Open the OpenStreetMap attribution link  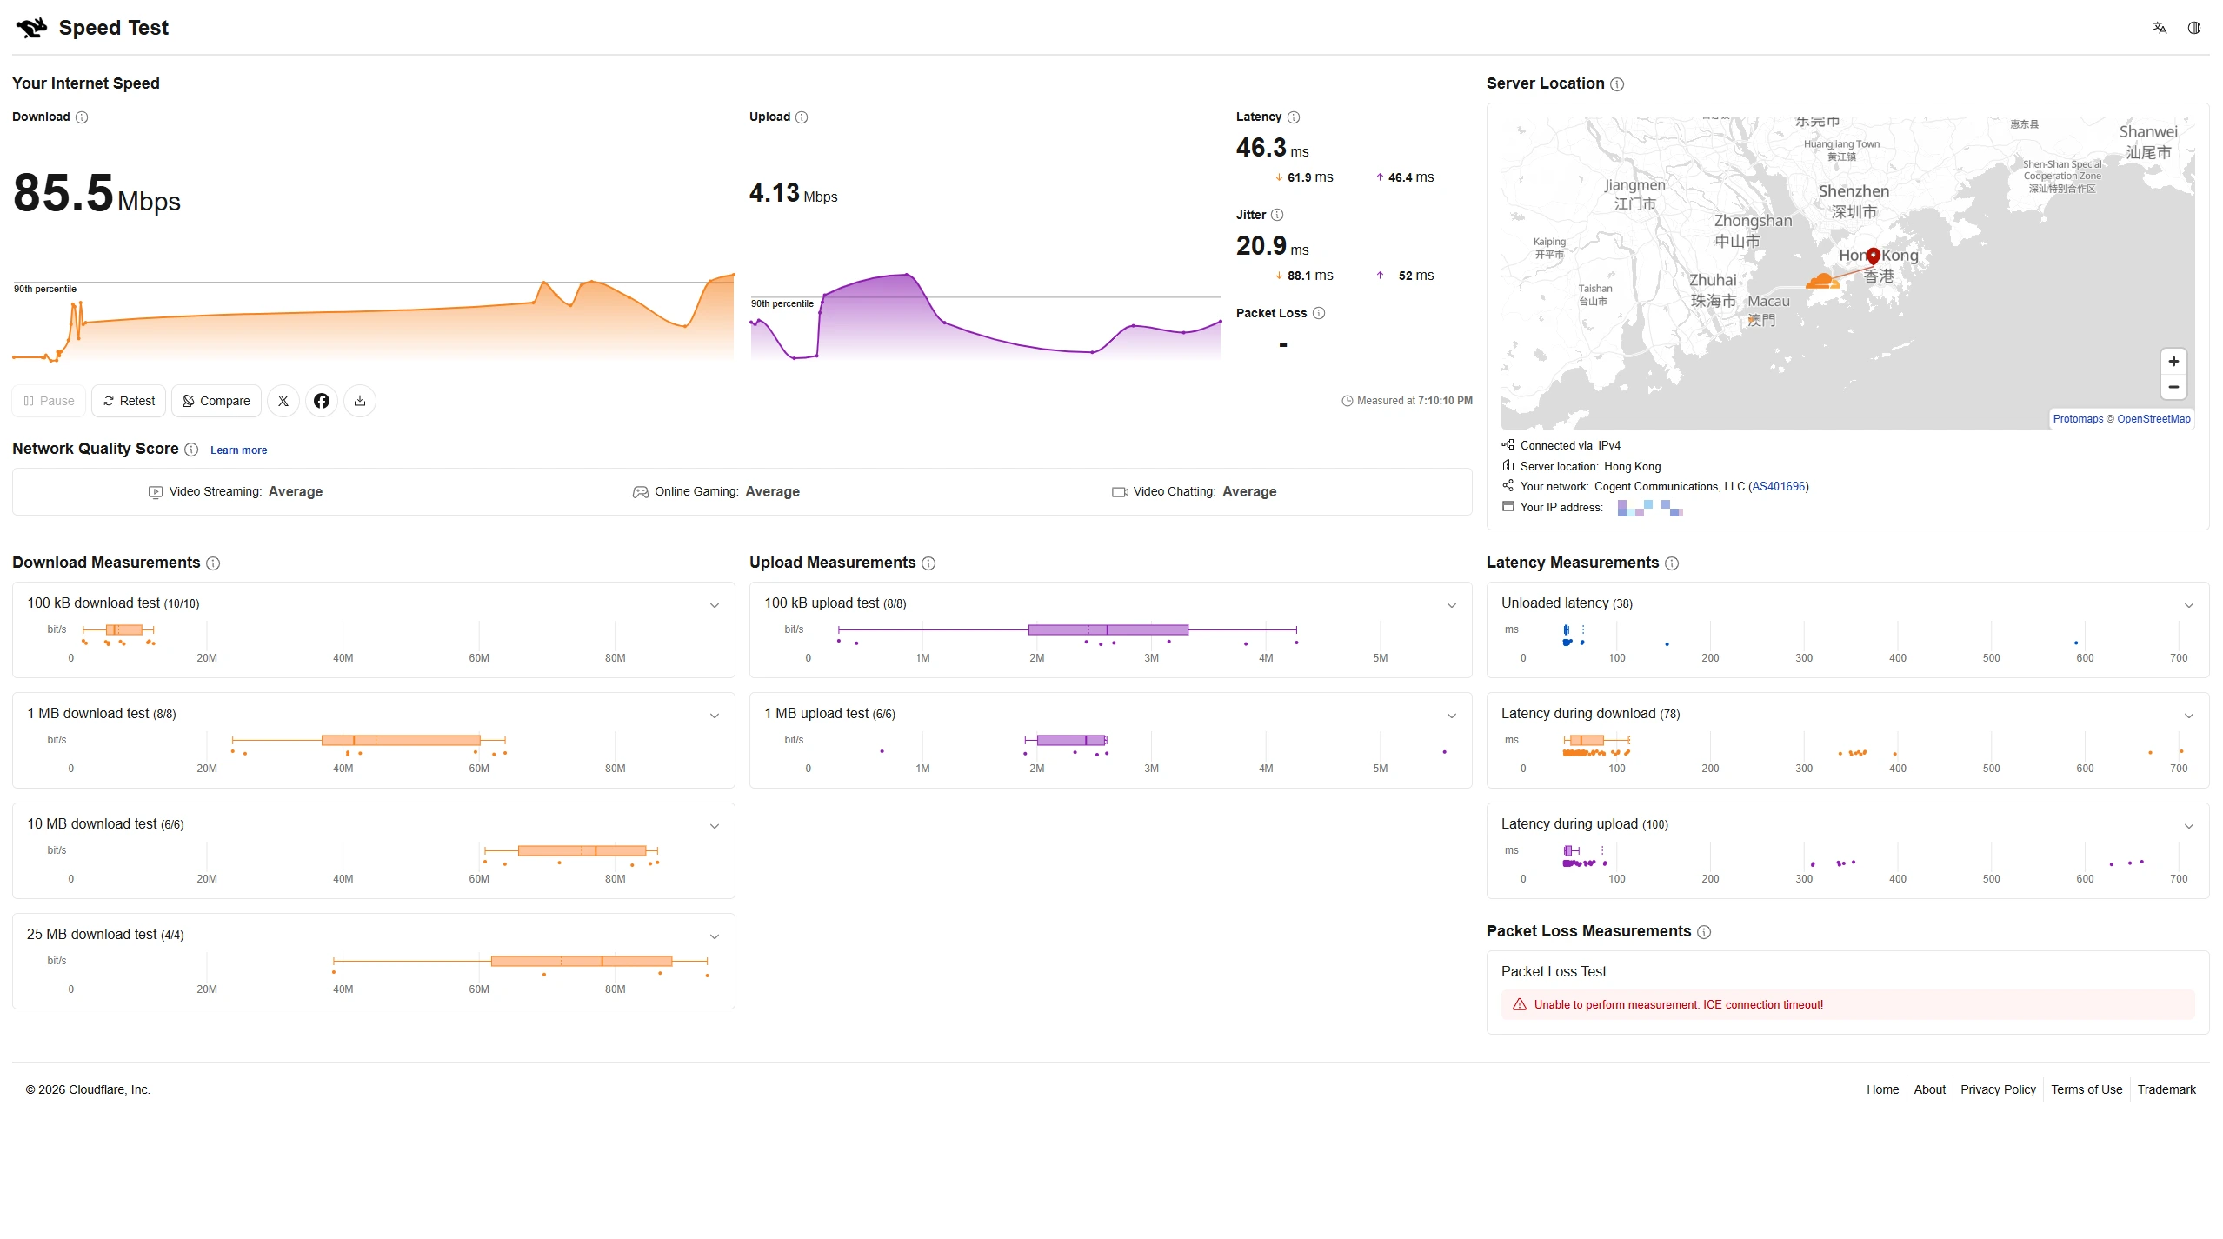tap(2153, 419)
